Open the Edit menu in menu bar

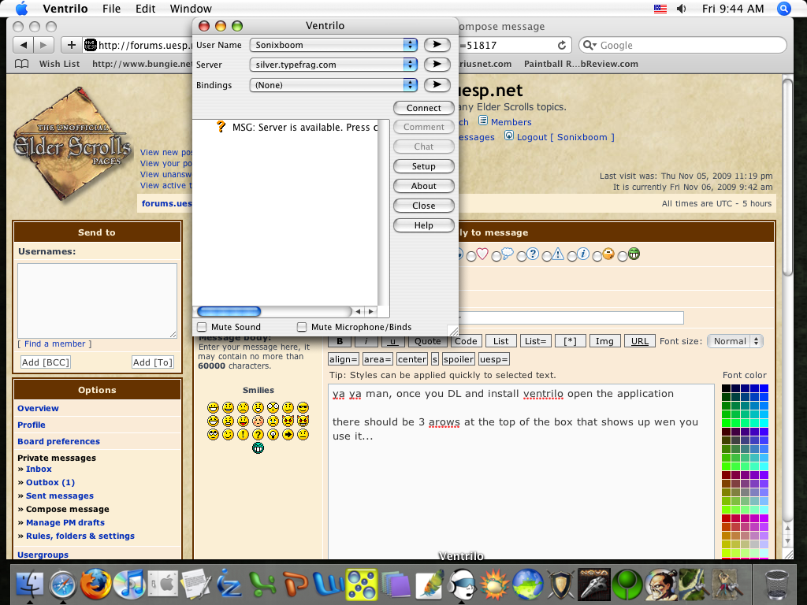tap(145, 9)
